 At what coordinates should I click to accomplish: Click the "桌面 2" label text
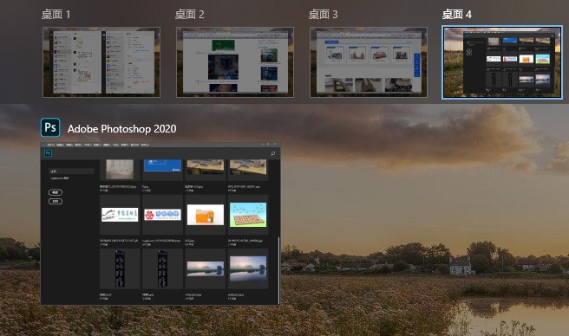click(189, 15)
